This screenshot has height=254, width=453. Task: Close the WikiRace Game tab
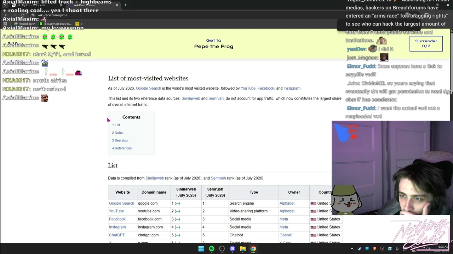pyautogui.click(x=117, y=5)
